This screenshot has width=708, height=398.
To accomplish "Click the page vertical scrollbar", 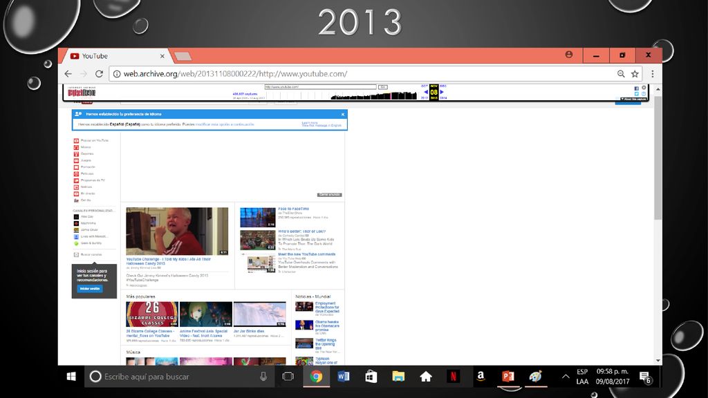I will point(658,158).
